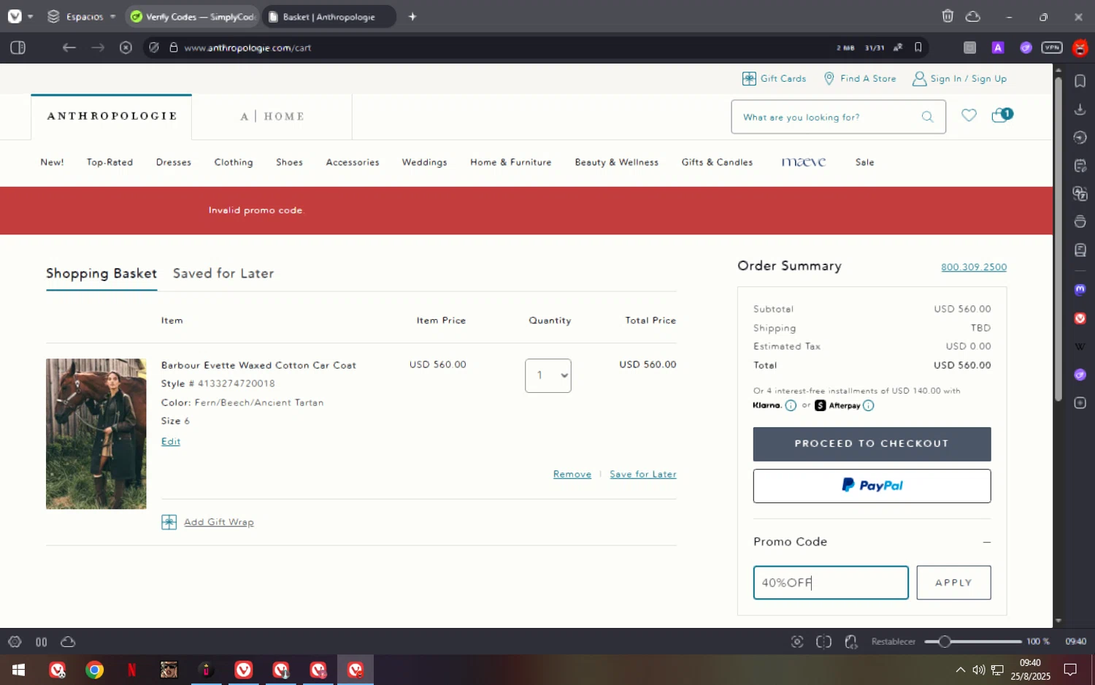The image size is (1095, 685).
Task: Open the Reading List panel icon
Action: click(x=1080, y=250)
